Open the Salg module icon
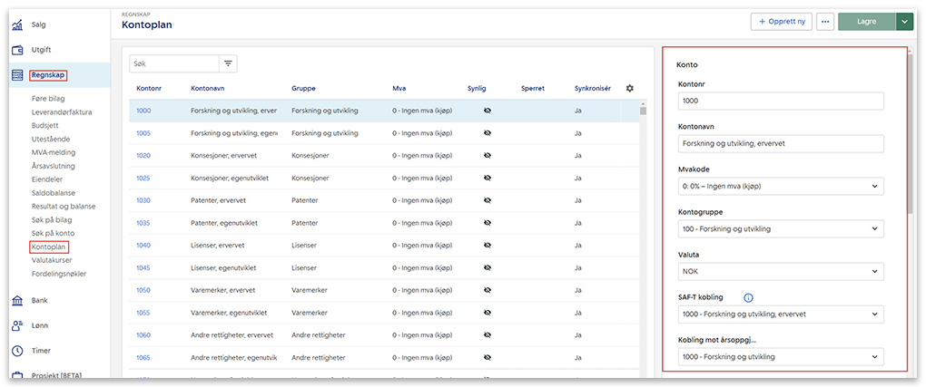 [17, 24]
